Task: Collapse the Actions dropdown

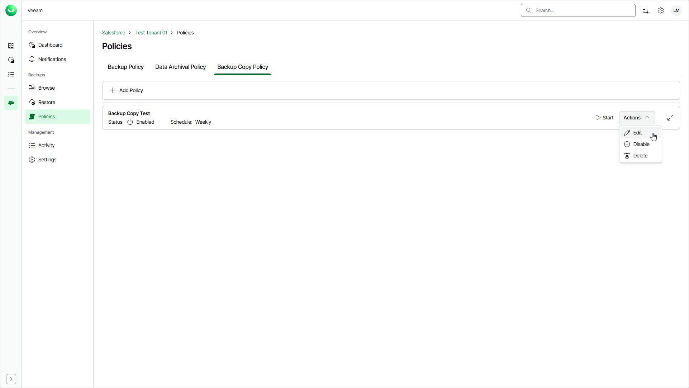Action: click(x=637, y=118)
